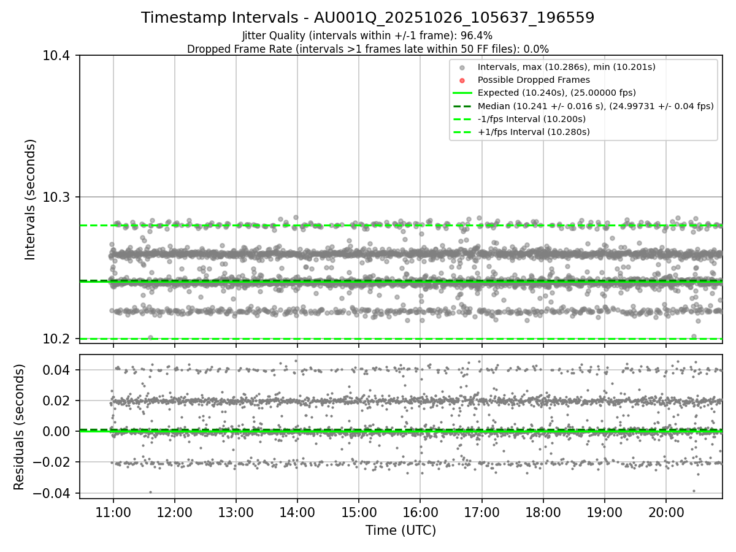Click the legend entry '-1/fps Interval (10.200s)'

click(x=531, y=118)
